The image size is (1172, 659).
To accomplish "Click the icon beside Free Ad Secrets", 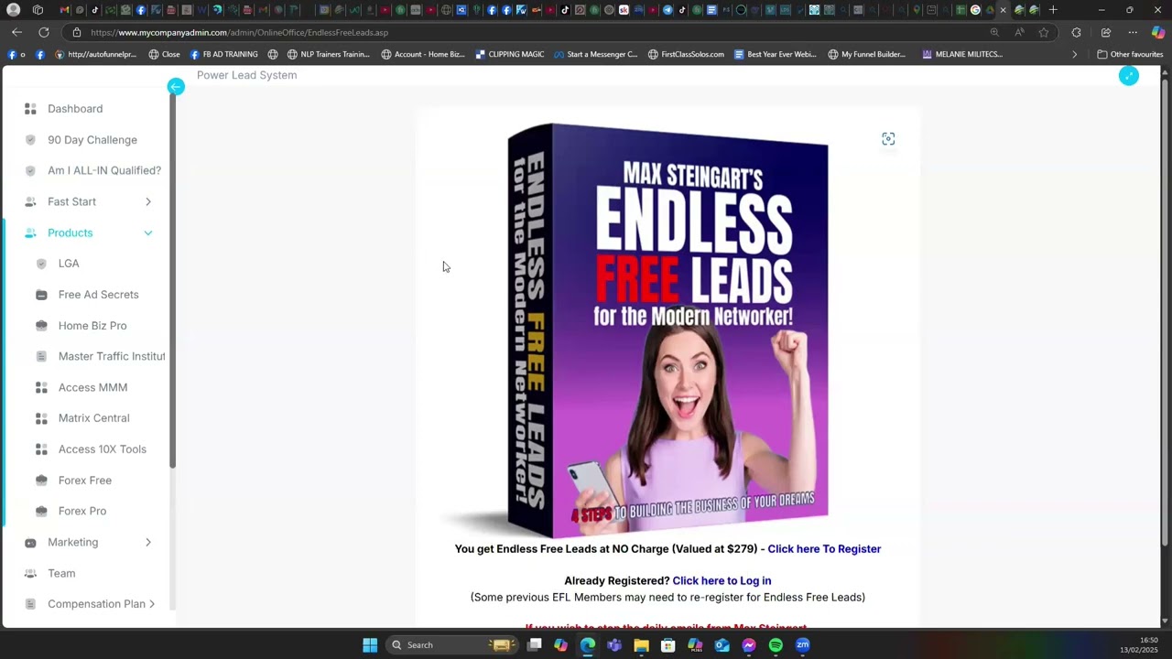I will (x=41, y=295).
